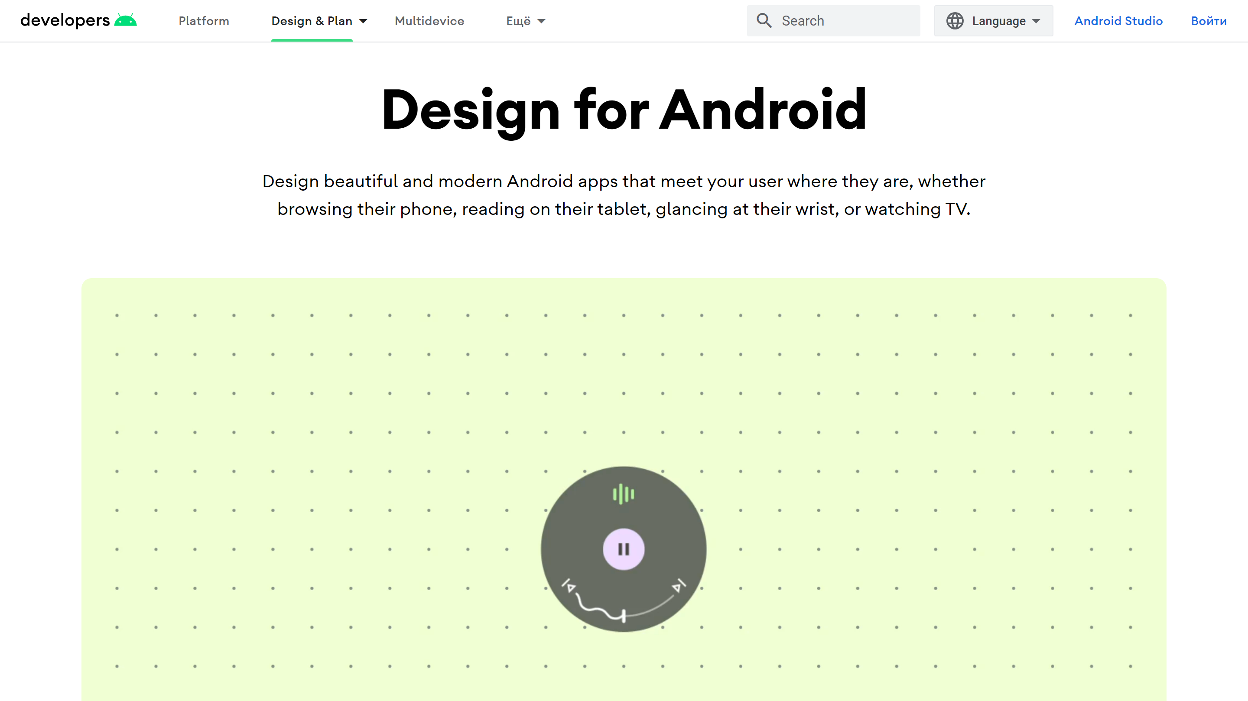
Task: Click the green audio waveform icon
Action: pyautogui.click(x=624, y=494)
